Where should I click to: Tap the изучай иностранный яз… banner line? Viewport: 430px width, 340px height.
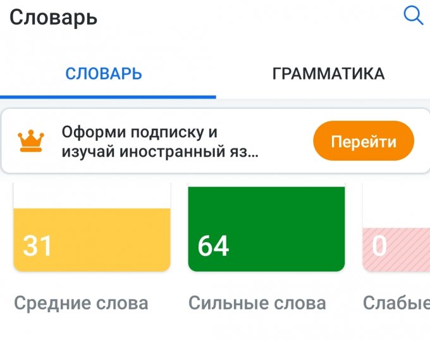pyautogui.click(x=160, y=152)
